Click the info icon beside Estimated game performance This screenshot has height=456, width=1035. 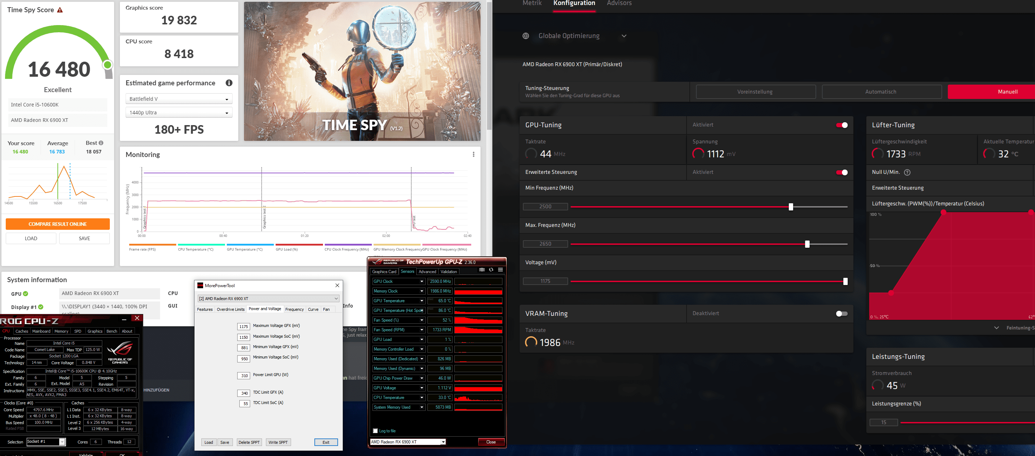point(229,83)
